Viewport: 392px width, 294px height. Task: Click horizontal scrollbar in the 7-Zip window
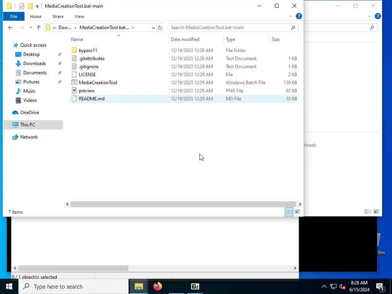coord(73,268)
